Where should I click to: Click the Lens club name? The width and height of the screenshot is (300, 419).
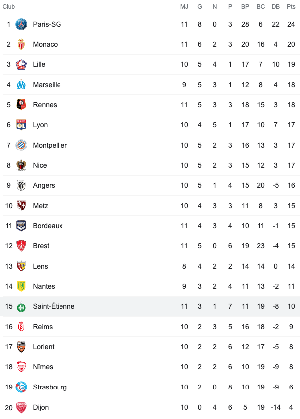click(x=41, y=266)
